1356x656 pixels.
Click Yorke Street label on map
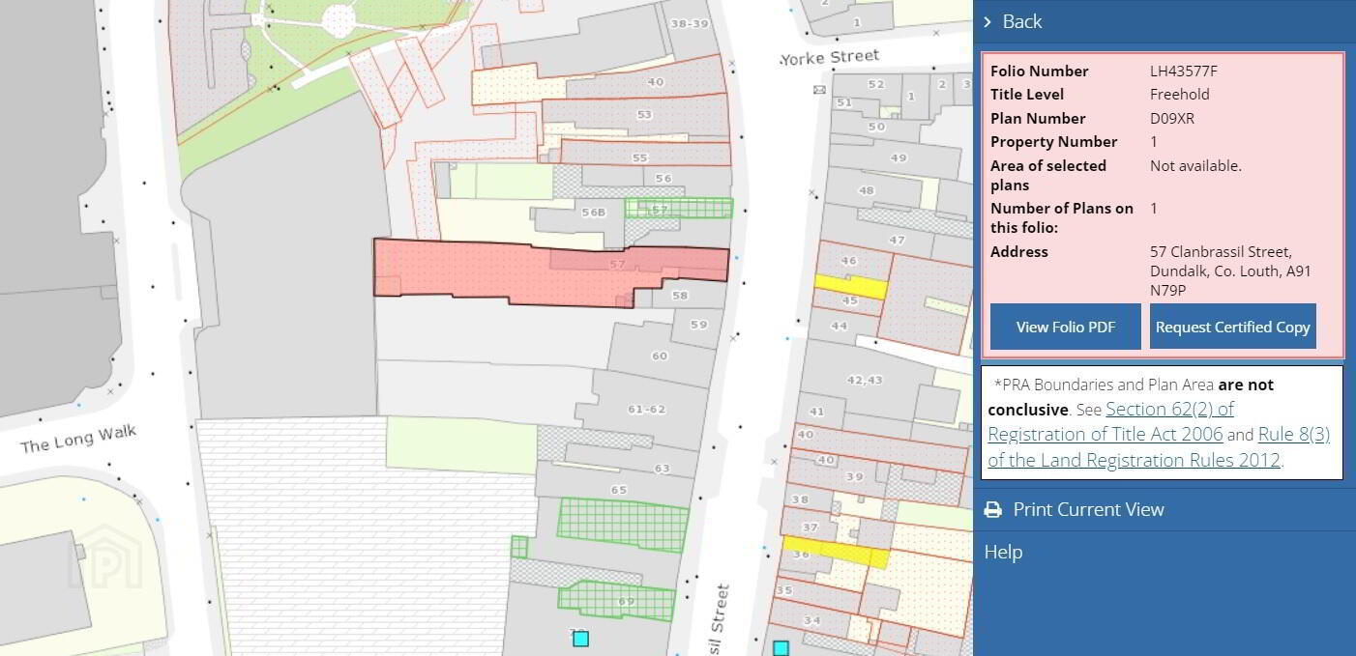point(829,57)
